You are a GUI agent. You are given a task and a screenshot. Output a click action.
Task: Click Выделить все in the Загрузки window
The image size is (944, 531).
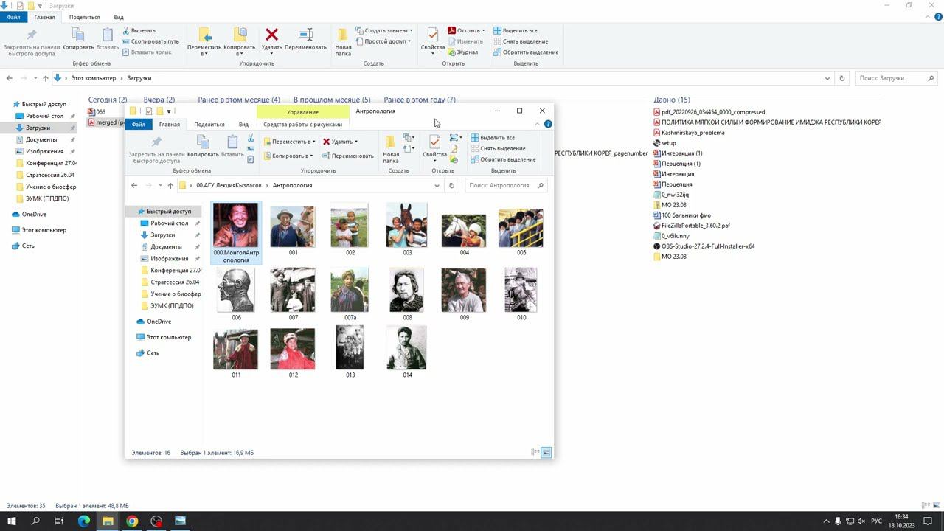tap(515, 31)
